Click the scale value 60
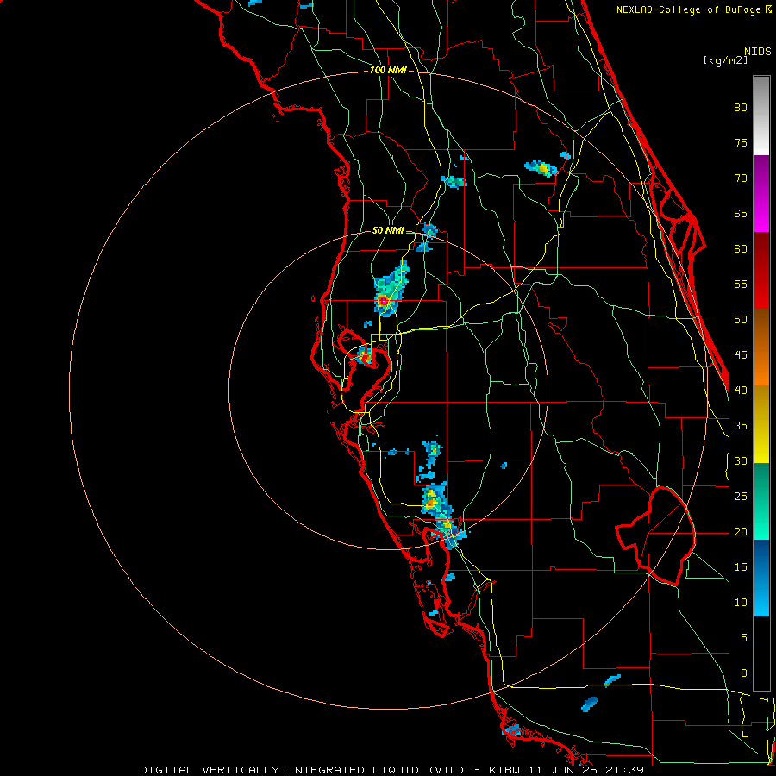The image size is (776, 776). tap(741, 249)
